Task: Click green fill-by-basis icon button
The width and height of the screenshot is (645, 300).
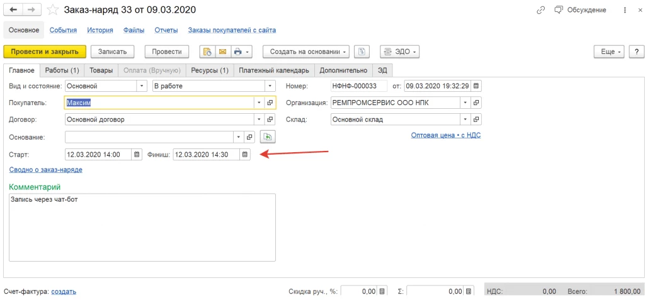Action: point(268,137)
